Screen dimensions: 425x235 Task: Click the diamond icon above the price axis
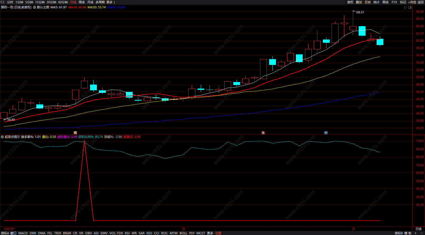405,7
